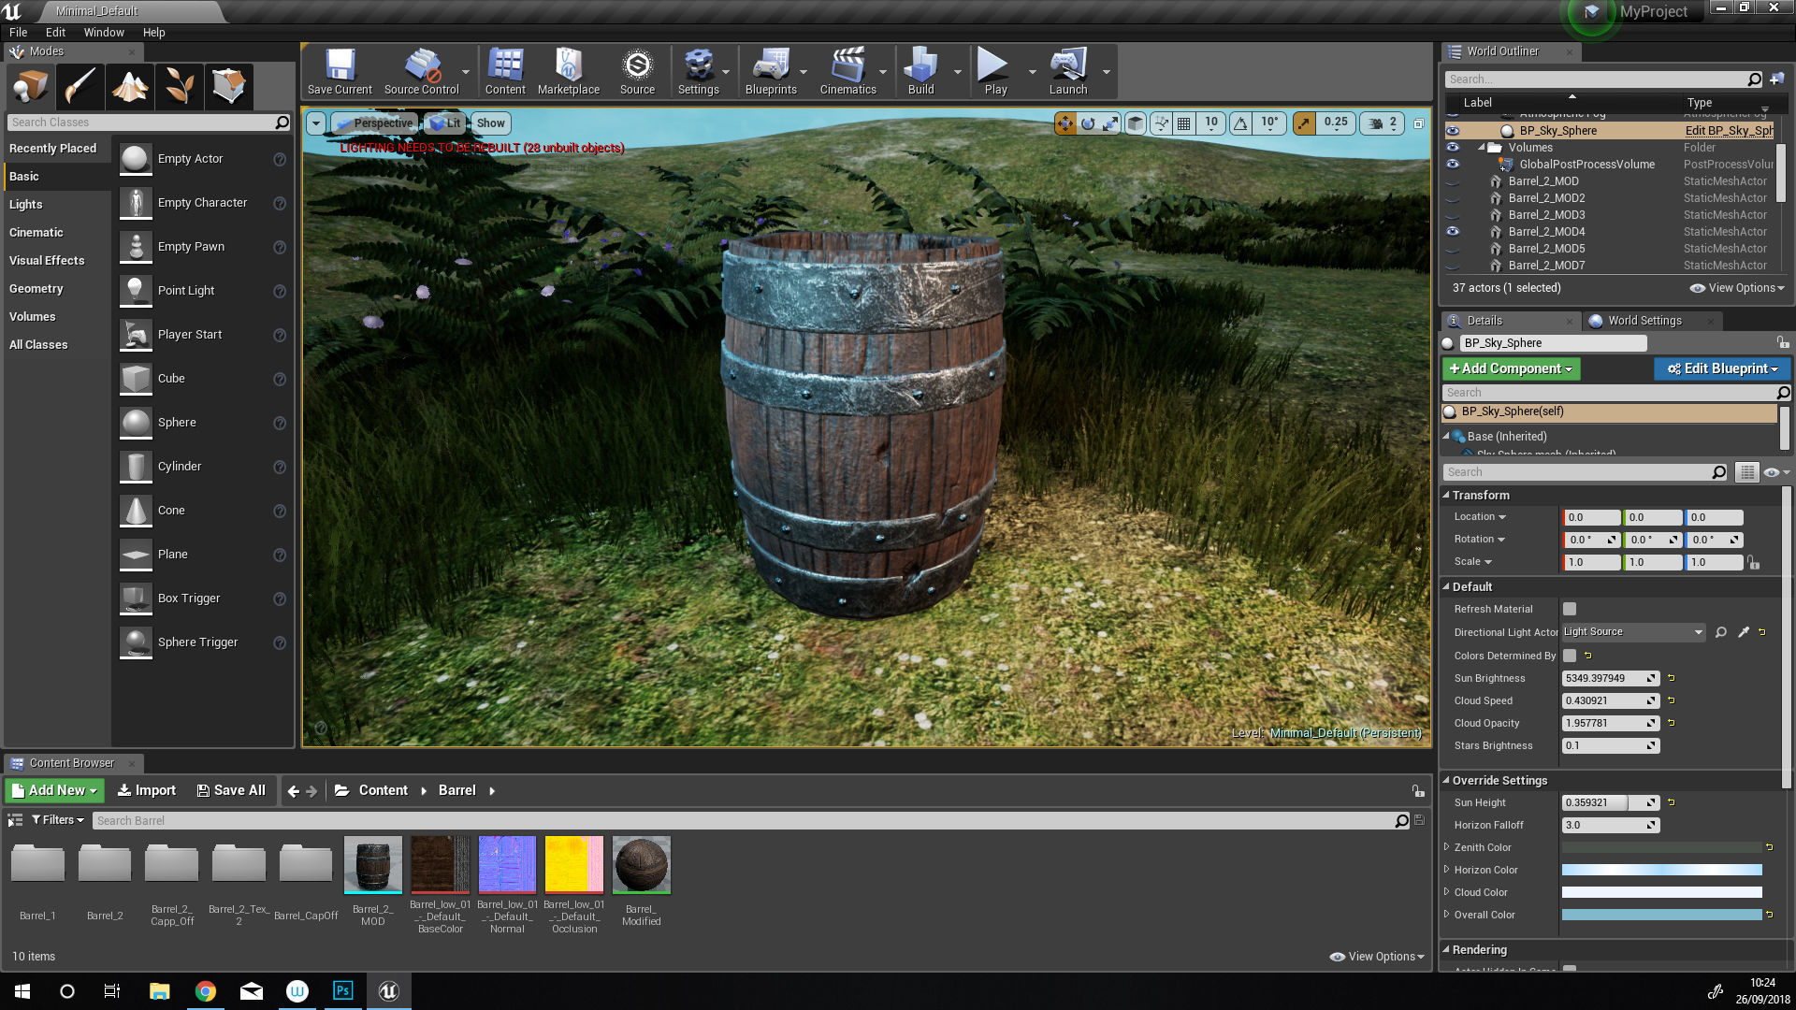Open the Directional Light Actor dropdown

[1633, 632]
